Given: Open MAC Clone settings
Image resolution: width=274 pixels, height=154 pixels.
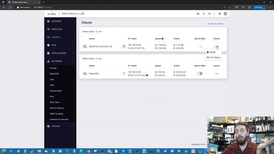Looking at the screenshot, I should (54, 102).
